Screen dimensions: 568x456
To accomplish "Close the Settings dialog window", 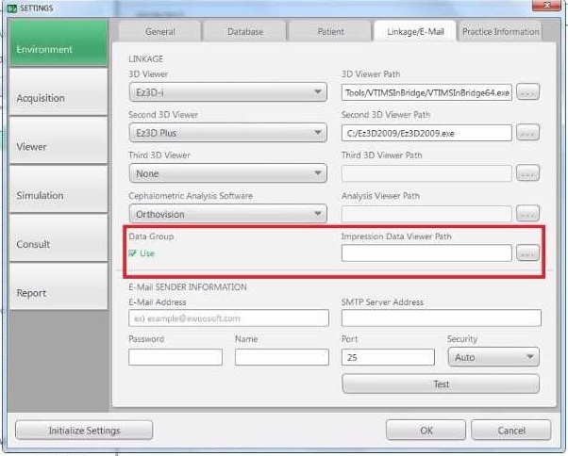I will (x=546, y=5).
